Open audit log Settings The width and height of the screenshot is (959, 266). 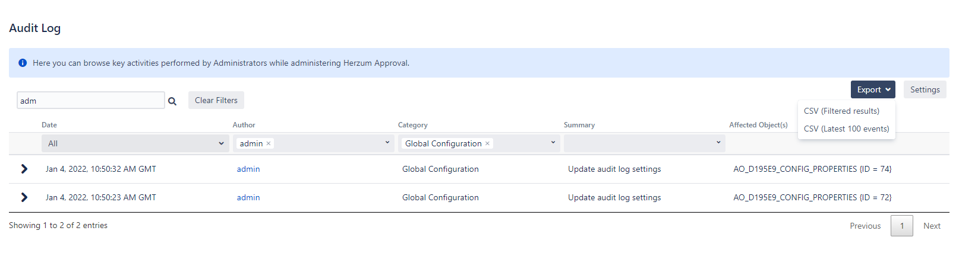[925, 89]
